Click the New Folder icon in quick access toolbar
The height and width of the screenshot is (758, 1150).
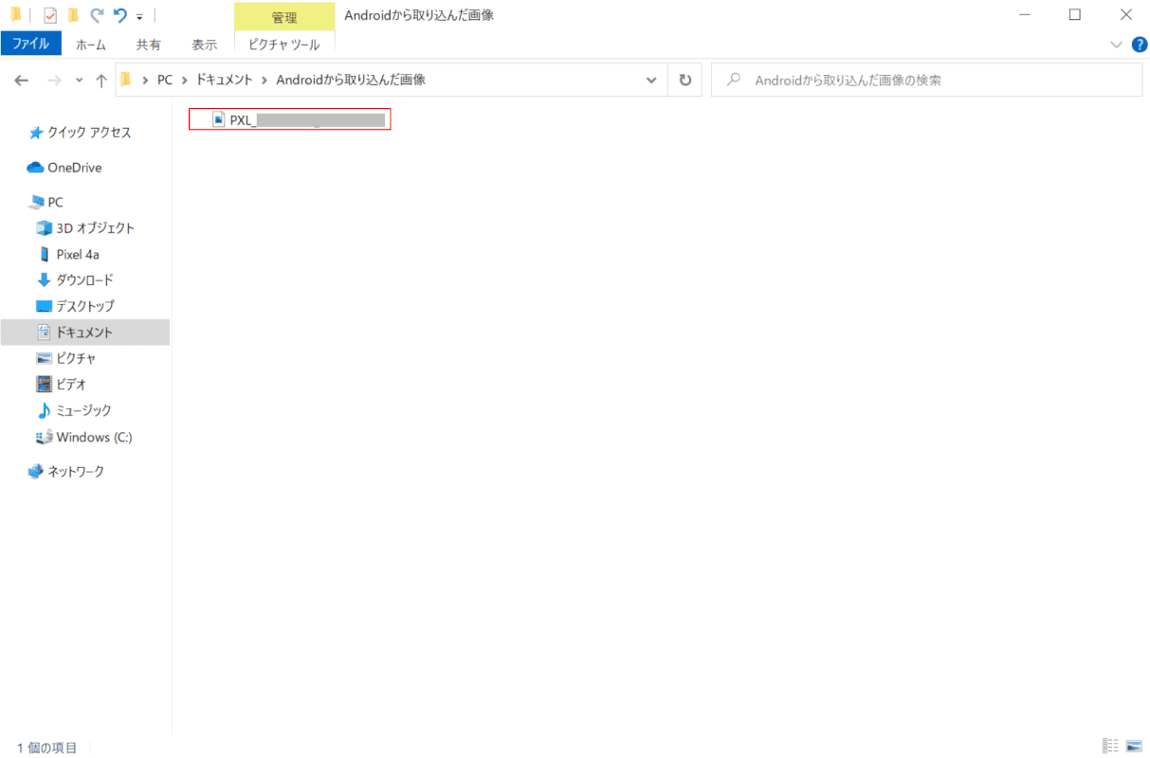[73, 15]
